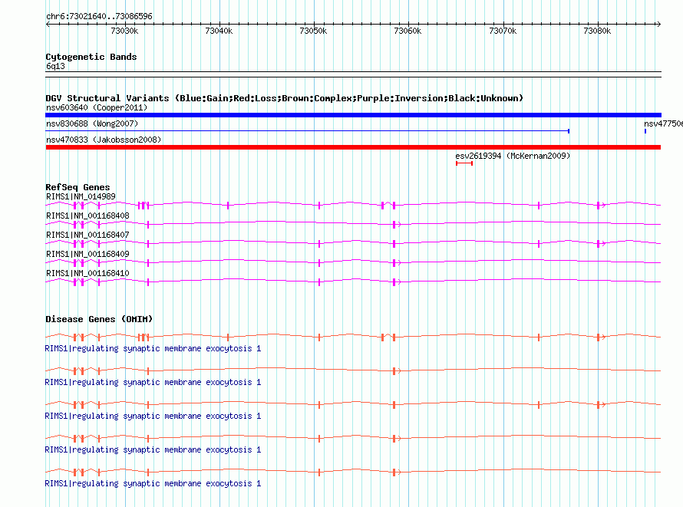Click the RIMS1|NM_001168408 transcript label
Screen dimensions: 683x507
[87, 216]
